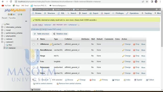Tick the Harga row checkbox
Screen dimensions: 163x92
coord(33,56)
